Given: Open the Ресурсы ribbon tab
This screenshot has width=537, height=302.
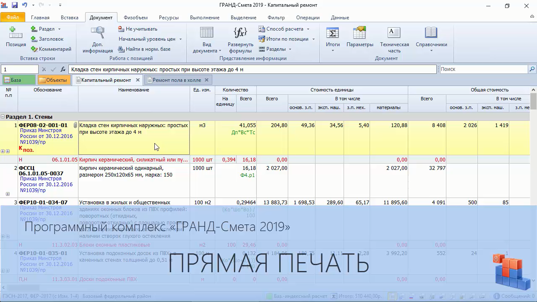Looking at the screenshot, I should [x=169, y=18].
